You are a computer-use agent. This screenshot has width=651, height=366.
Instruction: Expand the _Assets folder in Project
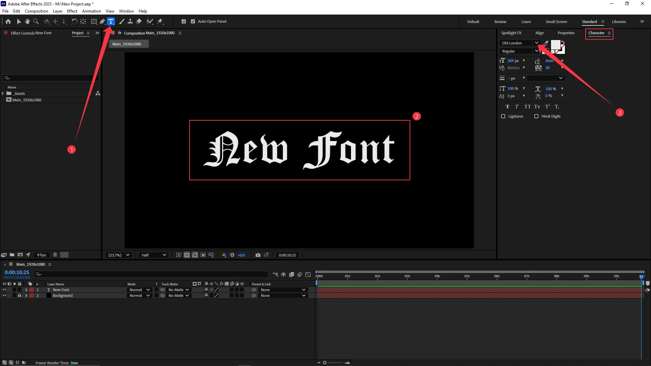click(3, 94)
